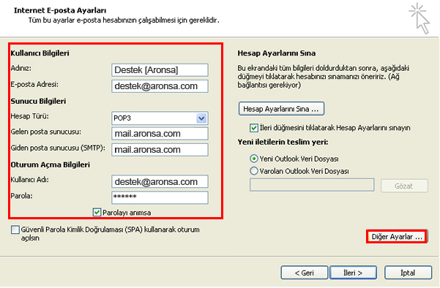Click the Kullanıcı Adı input field
The height and width of the screenshot is (288, 440).
click(x=160, y=181)
